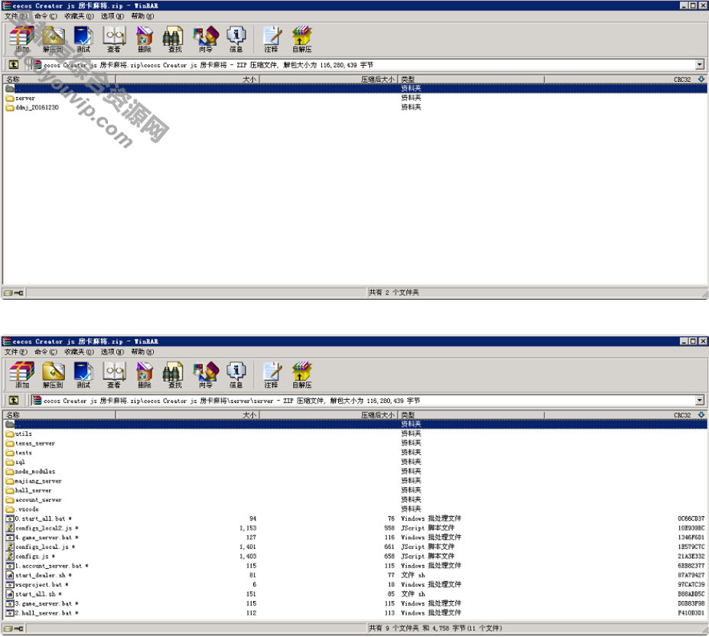This screenshot has width=709, height=637.
Task: Click the 信息 (Info) icon in the bottom window
Action: pos(236,375)
